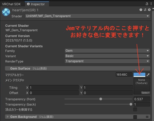
Task: Click the Transparency (front) value 0.537
Action: tap(142, 99)
